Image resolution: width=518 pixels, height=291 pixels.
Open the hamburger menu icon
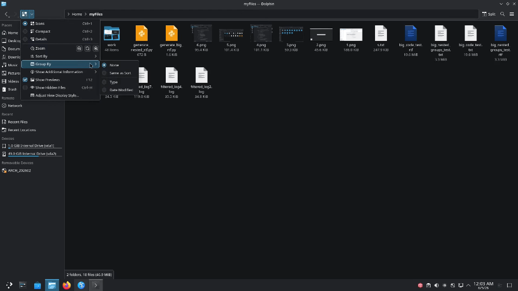point(512,14)
